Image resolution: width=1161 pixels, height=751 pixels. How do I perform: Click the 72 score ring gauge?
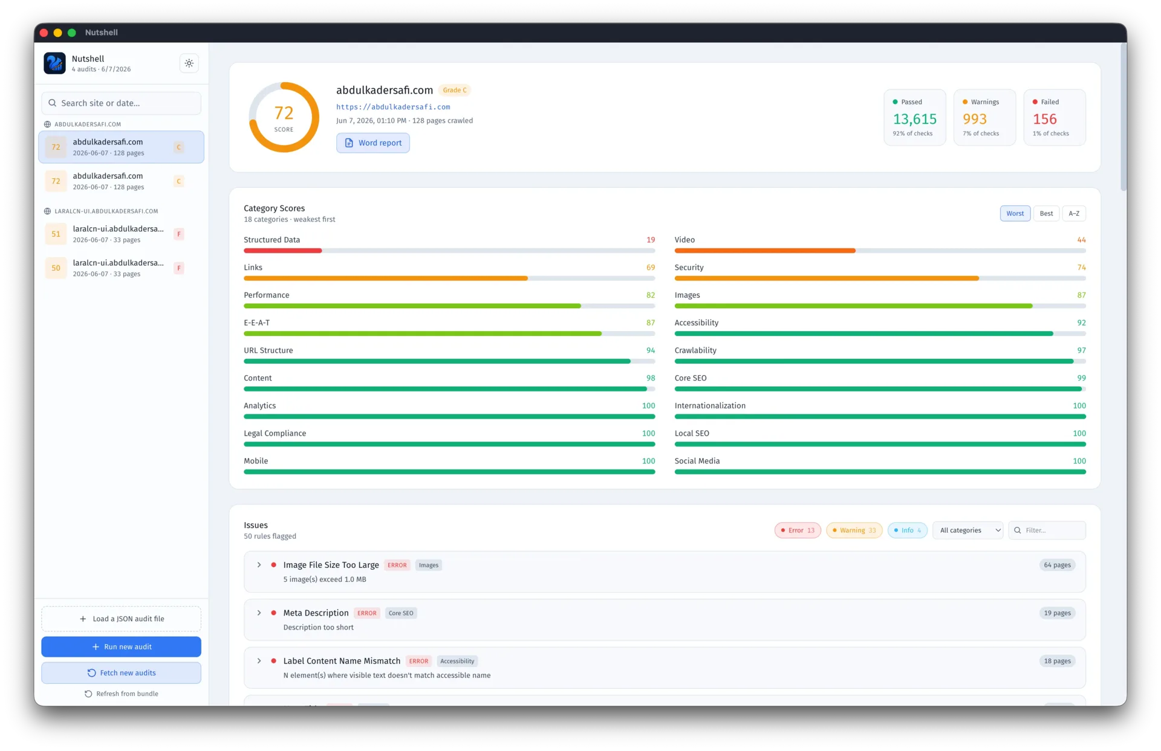coord(284,117)
